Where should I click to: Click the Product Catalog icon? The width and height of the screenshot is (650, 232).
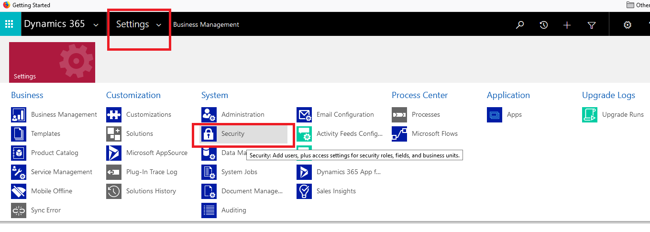click(19, 153)
